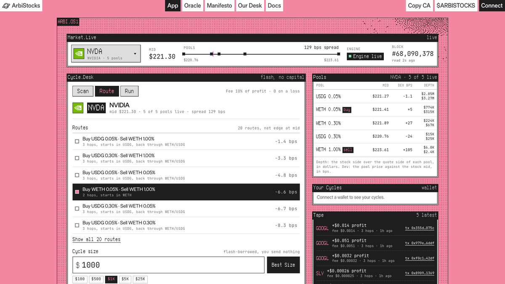Click the DEV BPS column header
The height and width of the screenshot is (284, 505).
[x=405, y=85]
